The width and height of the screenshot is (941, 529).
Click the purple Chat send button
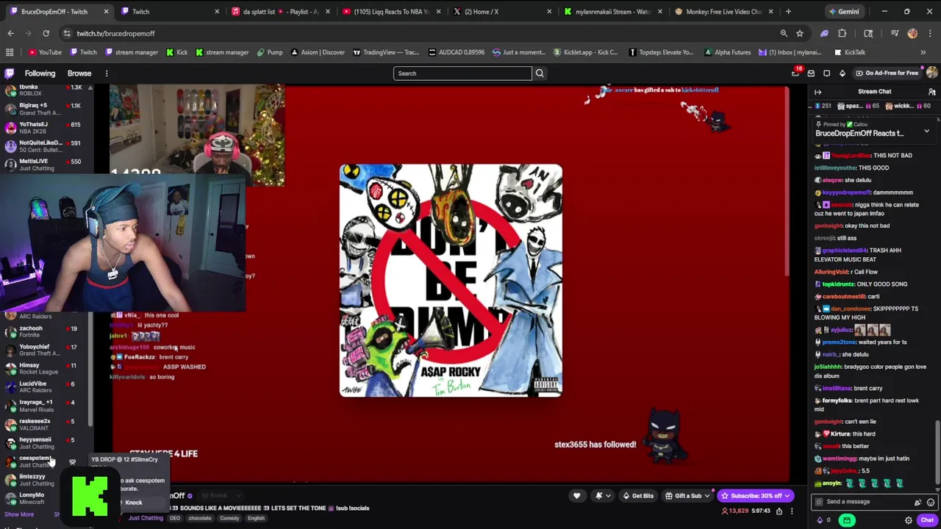[x=926, y=520]
